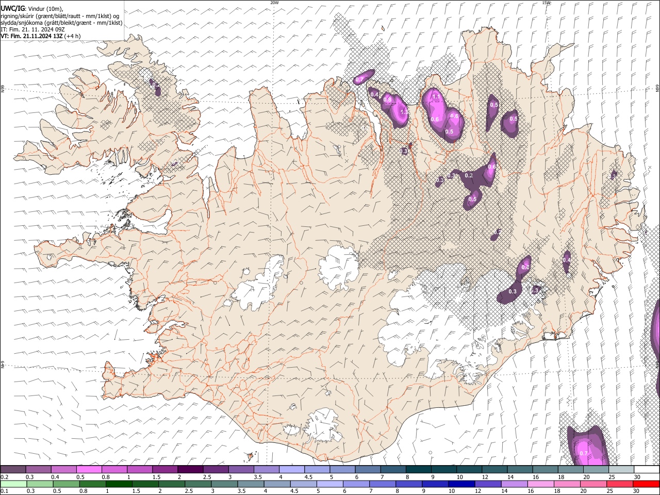Click the lower legend row swatch labeled 0.1
Screen dimensions: 660x495
coord(13,484)
